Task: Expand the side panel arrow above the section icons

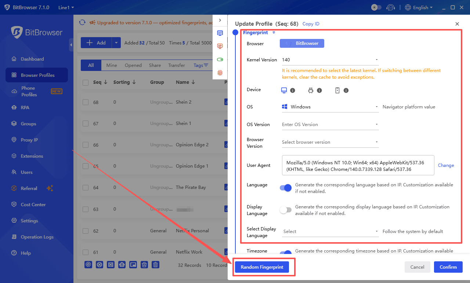Action: click(220, 20)
